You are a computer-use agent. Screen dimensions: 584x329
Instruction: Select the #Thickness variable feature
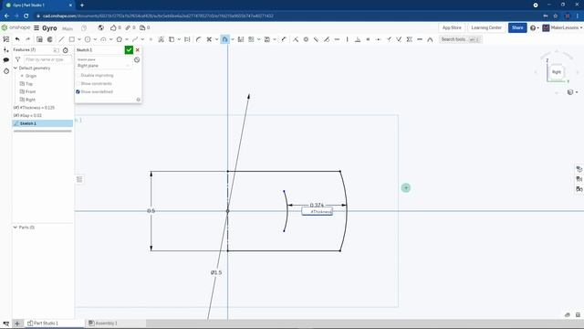[x=35, y=108]
